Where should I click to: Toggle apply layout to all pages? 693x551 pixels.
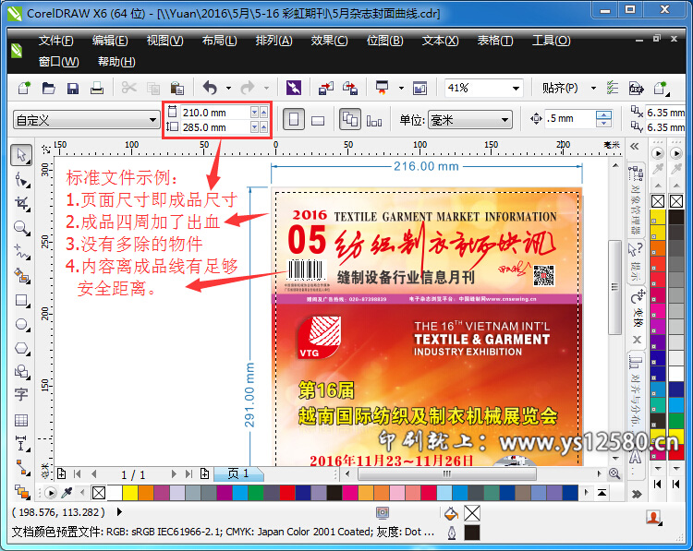pos(349,120)
